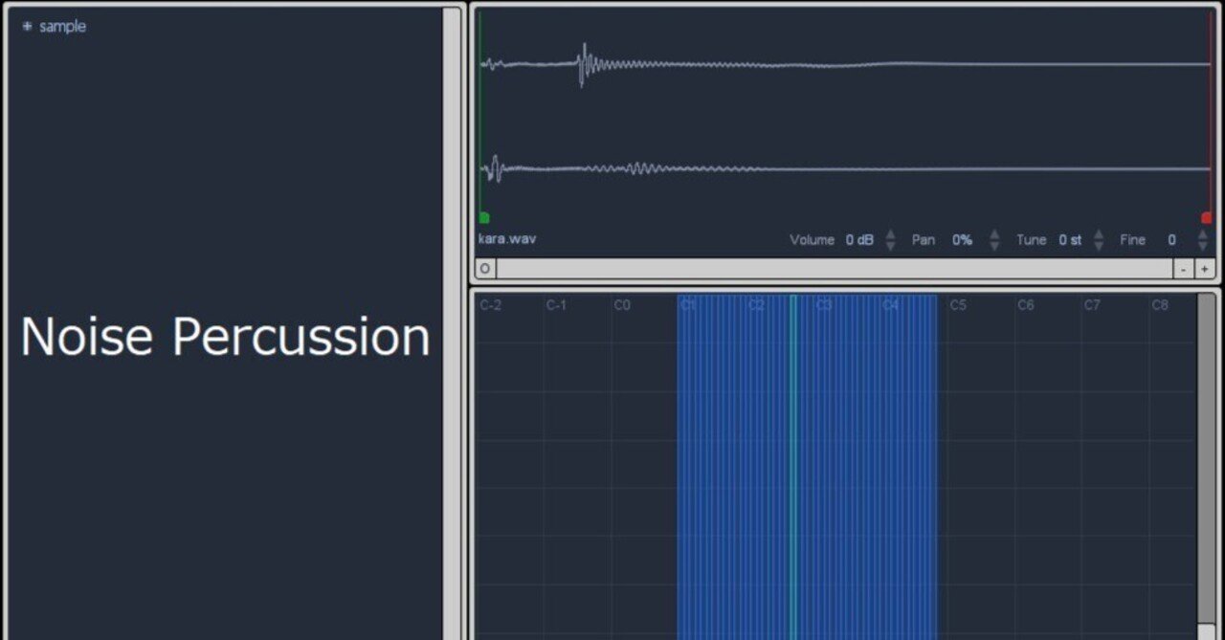Image resolution: width=1225 pixels, height=640 pixels.
Task: Click the C1 octave label
Action: [x=688, y=305]
